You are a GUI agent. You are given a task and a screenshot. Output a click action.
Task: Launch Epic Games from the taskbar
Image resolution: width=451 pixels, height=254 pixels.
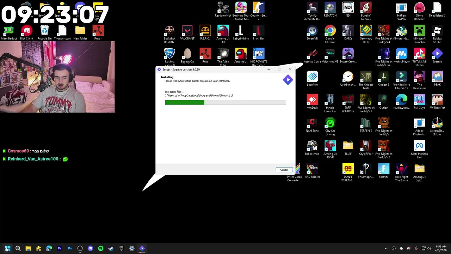pyautogui.click(x=121, y=248)
